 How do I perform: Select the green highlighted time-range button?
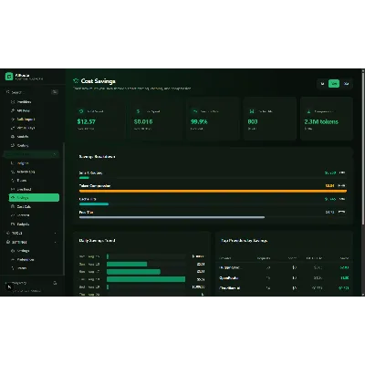coord(334,84)
